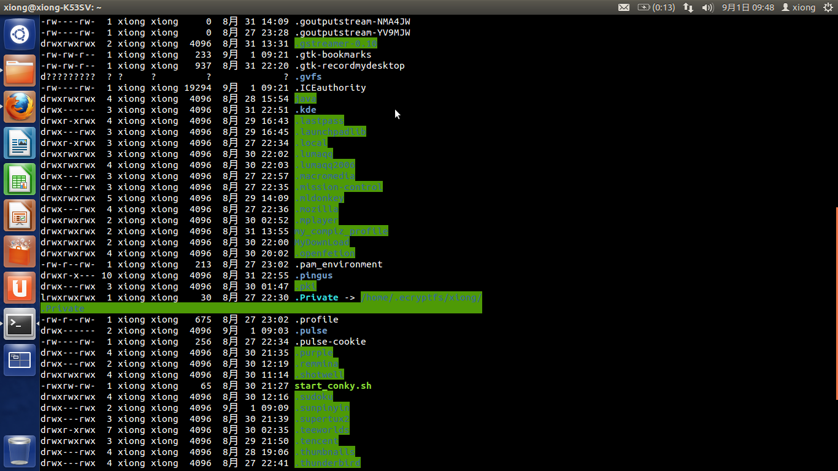Click the .sudoku directory name

pos(313,397)
